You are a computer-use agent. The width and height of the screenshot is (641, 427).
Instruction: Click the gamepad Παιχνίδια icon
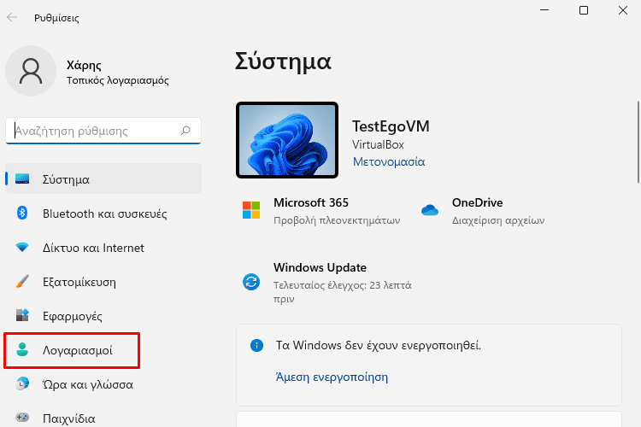coord(22,418)
